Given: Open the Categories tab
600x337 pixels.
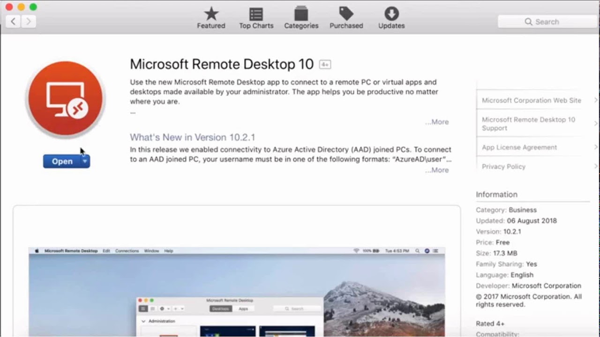Looking at the screenshot, I should pyautogui.click(x=301, y=18).
